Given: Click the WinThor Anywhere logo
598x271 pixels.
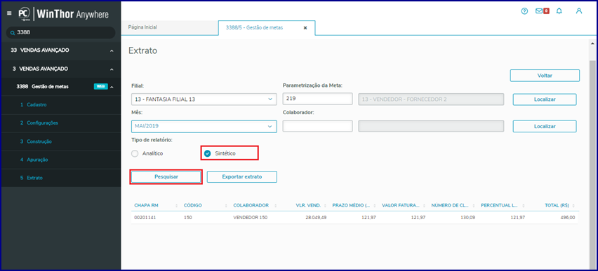Looking at the screenshot, I should 63,15.
